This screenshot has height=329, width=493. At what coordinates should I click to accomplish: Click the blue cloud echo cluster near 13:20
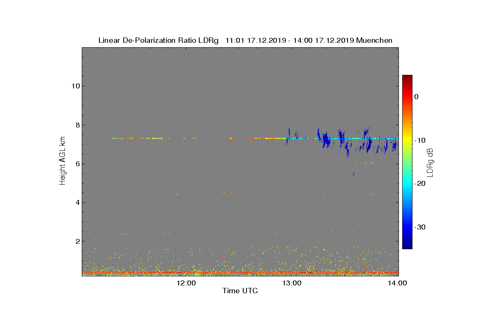pyautogui.click(x=325, y=140)
